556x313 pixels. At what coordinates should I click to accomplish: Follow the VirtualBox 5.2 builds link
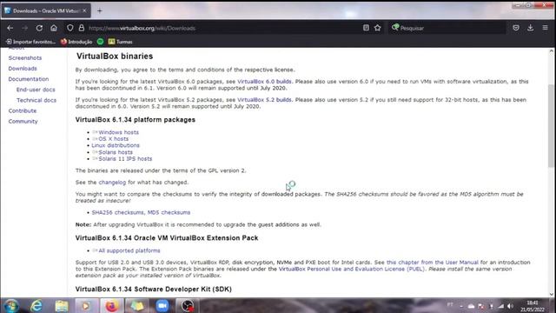[264, 100]
